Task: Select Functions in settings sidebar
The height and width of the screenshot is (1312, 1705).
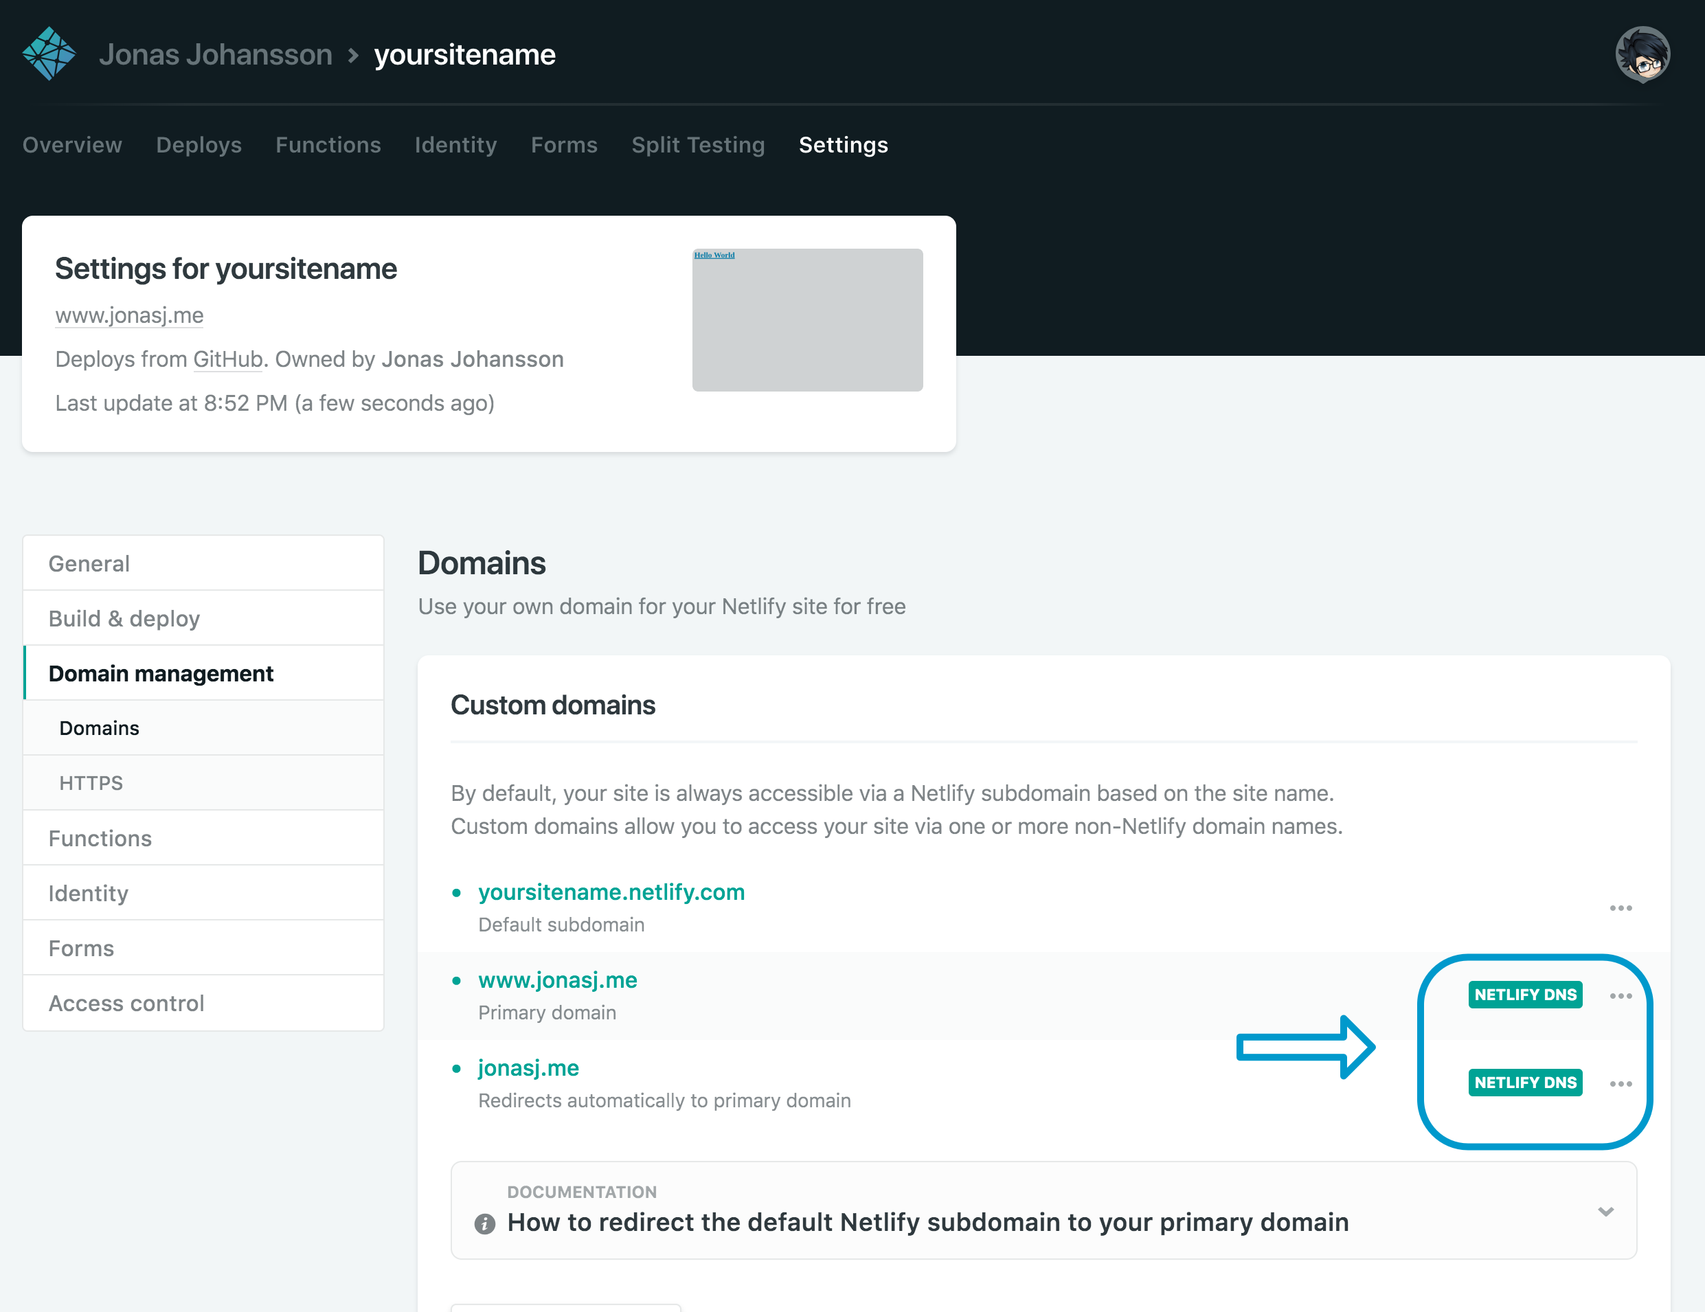Action: tap(204, 838)
